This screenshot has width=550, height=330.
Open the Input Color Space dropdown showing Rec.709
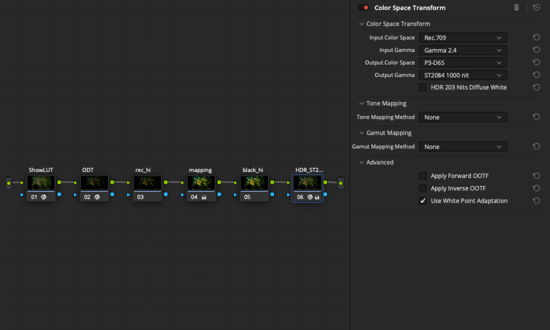tap(462, 38)
